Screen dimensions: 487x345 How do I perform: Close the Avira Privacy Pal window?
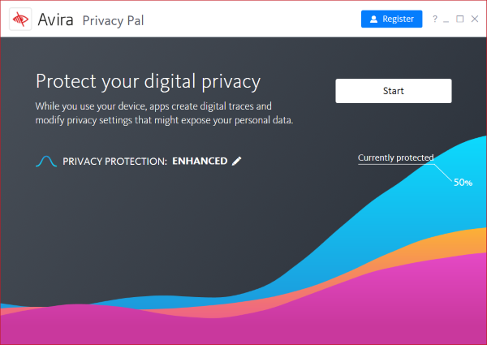pos(475,19)
